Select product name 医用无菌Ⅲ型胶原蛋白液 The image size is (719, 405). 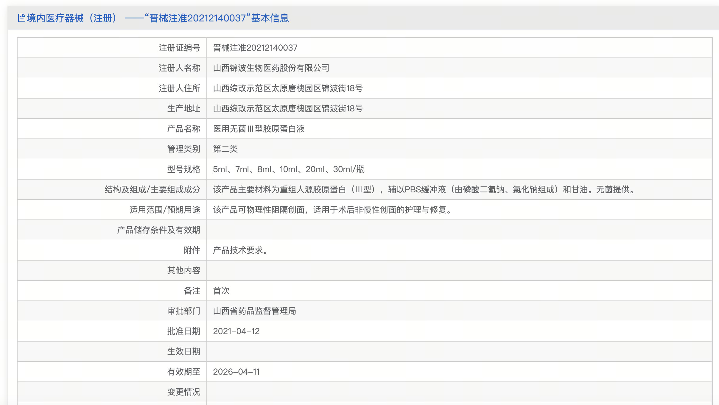click(259, 129)
